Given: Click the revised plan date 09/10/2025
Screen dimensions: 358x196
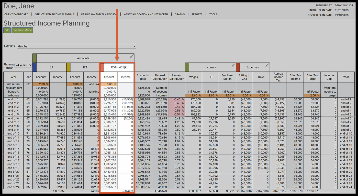Looking at the screenshot, I should [342, 15].
